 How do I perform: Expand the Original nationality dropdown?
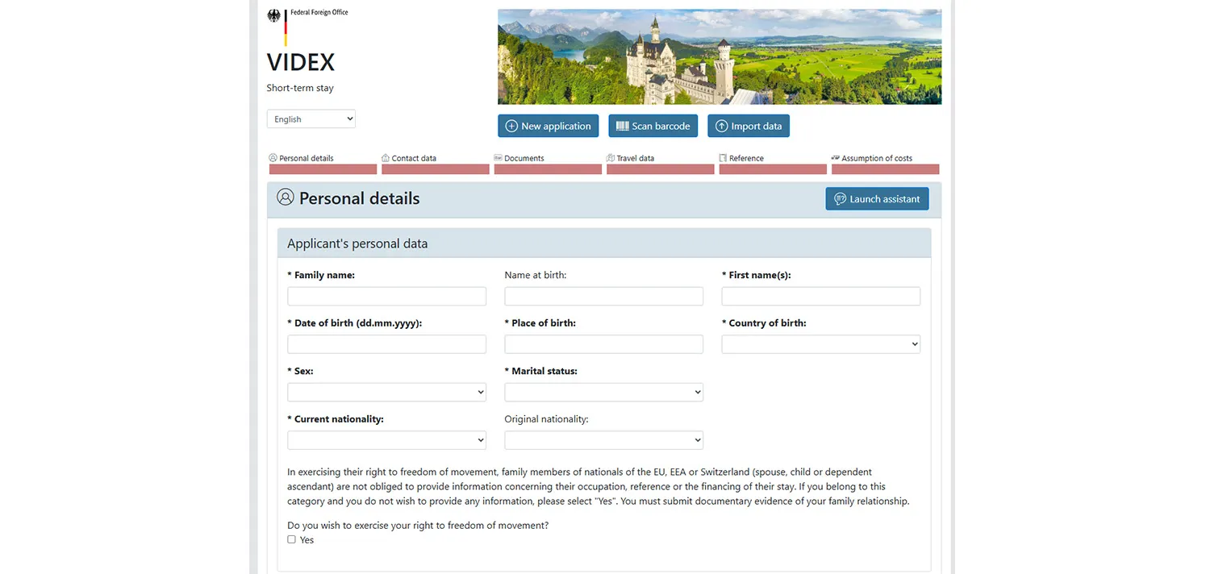tap(604, 440)
